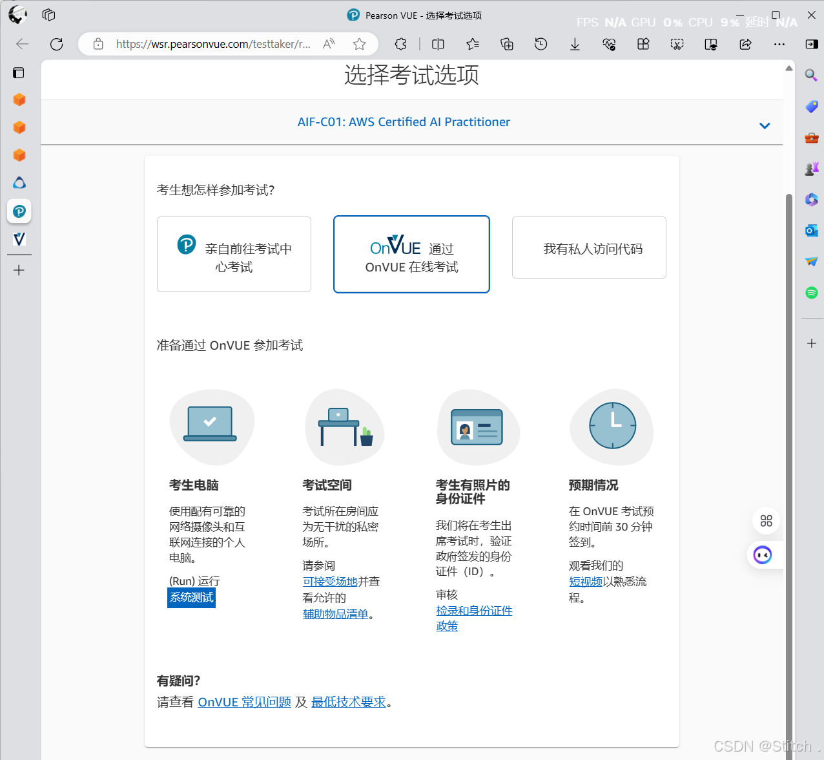
Task: Open the games chess sidebar icon
Action: 812,169
